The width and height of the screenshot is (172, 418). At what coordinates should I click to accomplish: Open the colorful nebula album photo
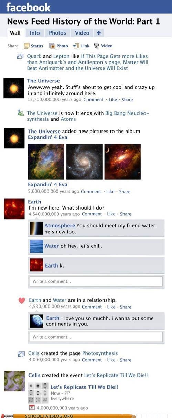tap(46, 162)
